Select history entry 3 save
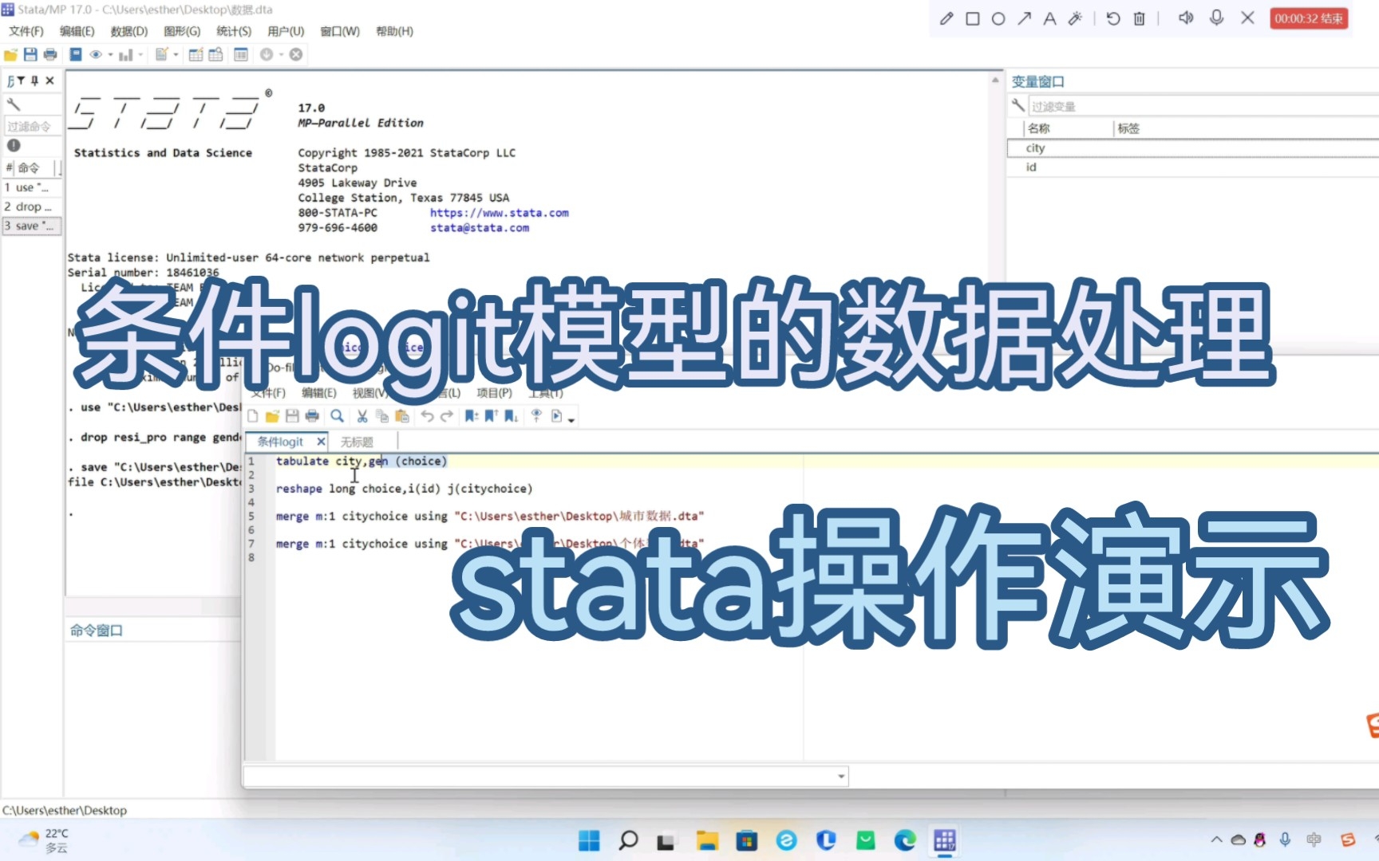The width and height of the screenshot is (1379, 861). (32, 226)
